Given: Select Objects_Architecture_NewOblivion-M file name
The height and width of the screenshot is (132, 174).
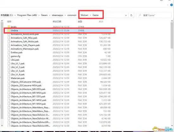Looking at the screenshot, I should 30,118.
